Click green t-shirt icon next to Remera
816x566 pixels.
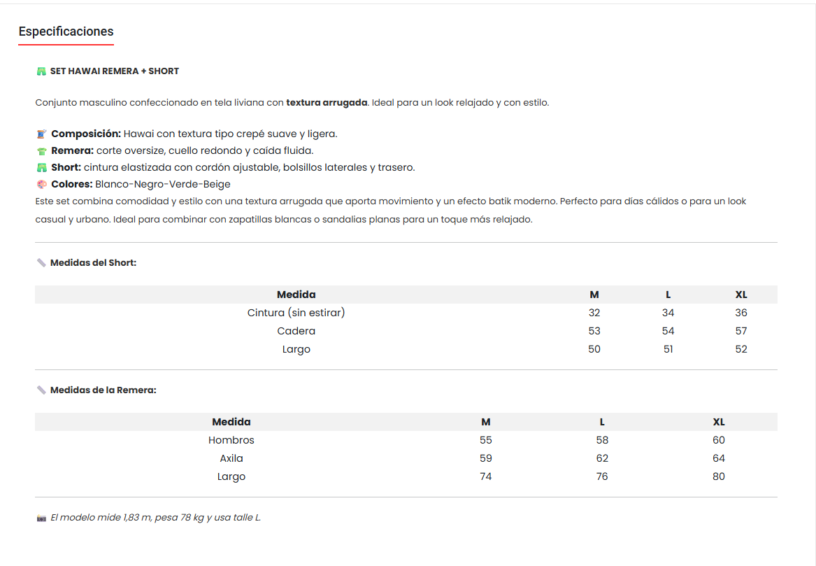tap(41, 150)
